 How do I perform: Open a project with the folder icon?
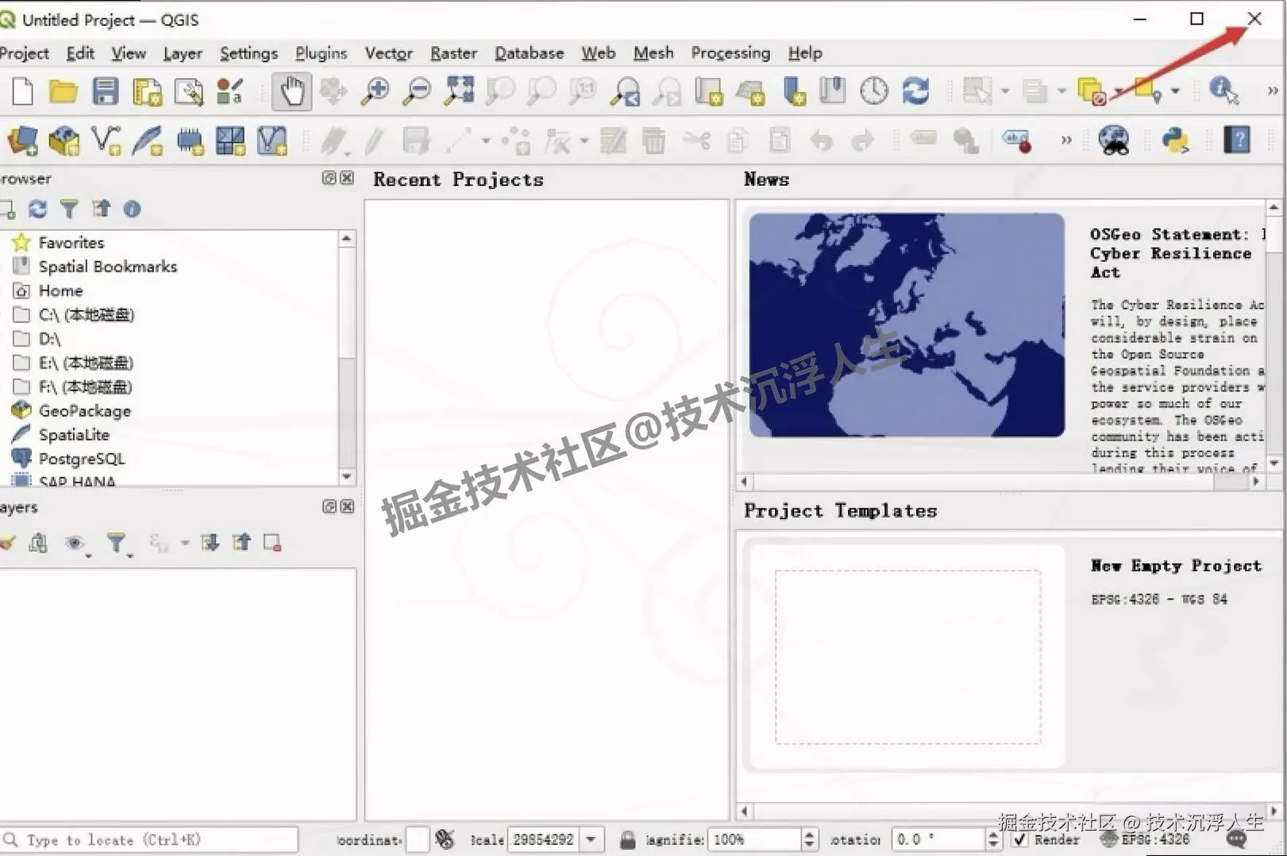(63, 91)
